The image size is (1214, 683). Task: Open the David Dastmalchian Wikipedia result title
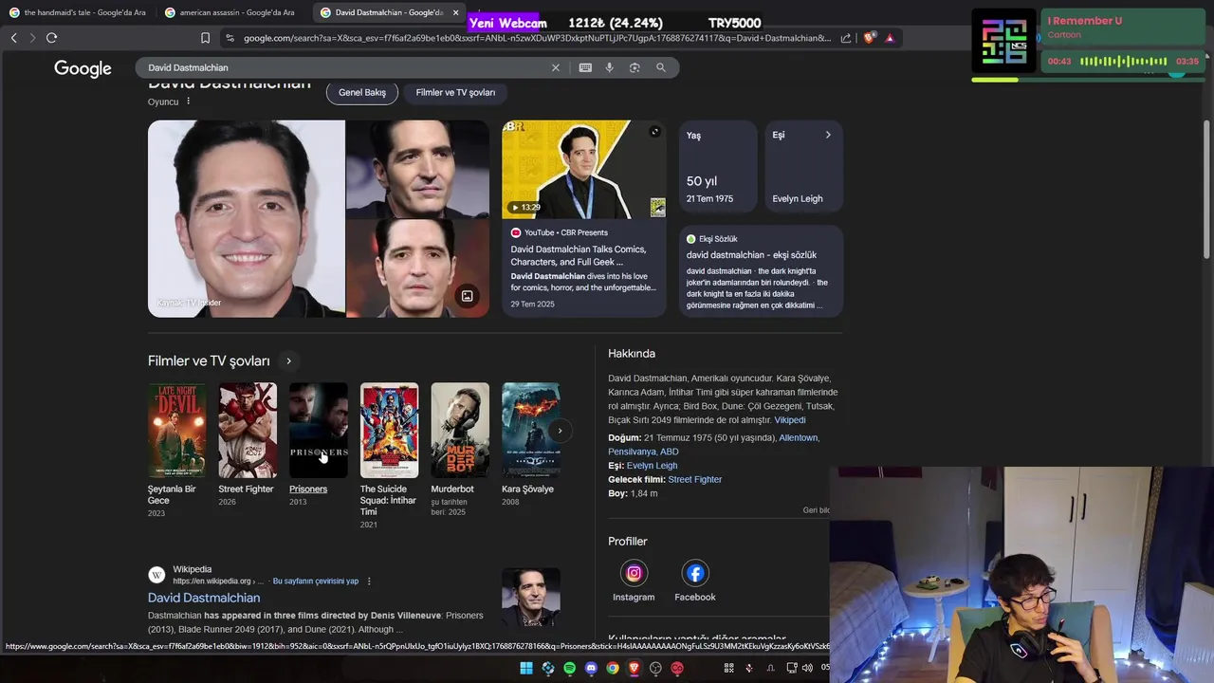click(x=204, y=598)
